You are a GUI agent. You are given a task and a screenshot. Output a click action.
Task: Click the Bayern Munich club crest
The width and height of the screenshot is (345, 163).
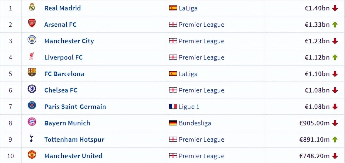coord(32,122)
